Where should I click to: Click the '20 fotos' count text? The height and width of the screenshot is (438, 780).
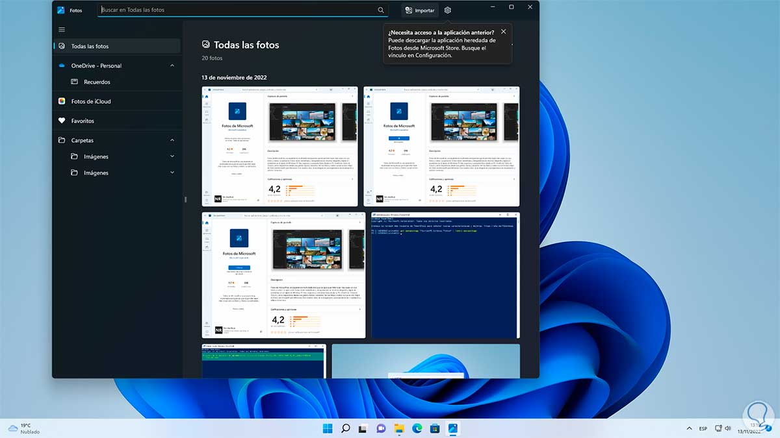click(212, 58)
